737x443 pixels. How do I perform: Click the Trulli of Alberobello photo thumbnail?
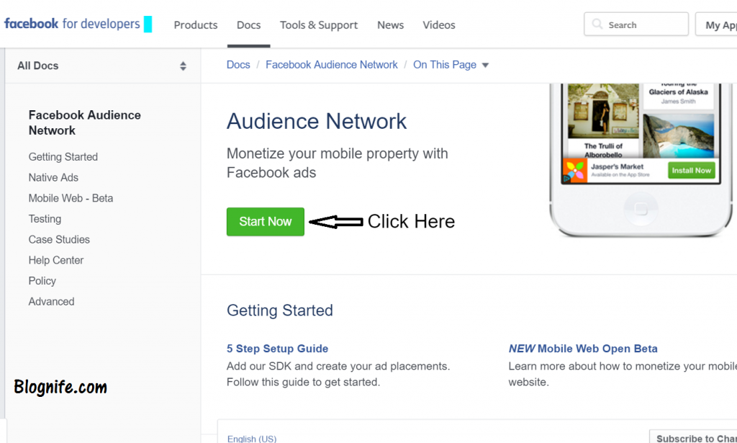603,111
